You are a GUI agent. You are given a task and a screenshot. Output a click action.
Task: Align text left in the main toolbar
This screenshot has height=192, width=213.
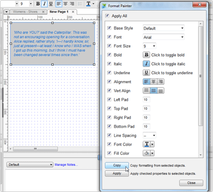point(59,4)
